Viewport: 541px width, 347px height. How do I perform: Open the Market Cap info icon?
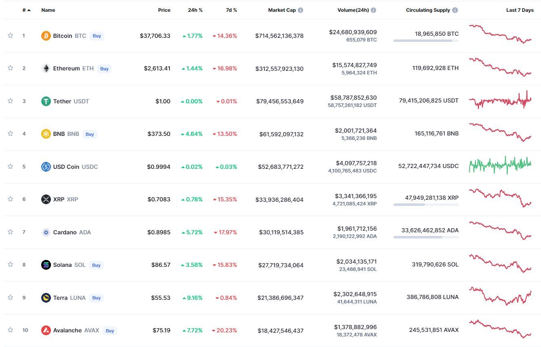tap(300, 10)
